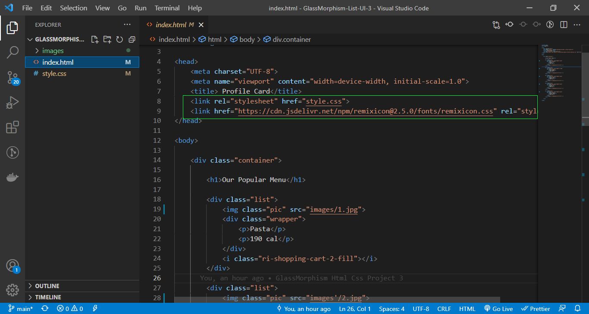Expand the OUTLINE section
Viewport: 589px width, 314px height.
tap(82, 286)
